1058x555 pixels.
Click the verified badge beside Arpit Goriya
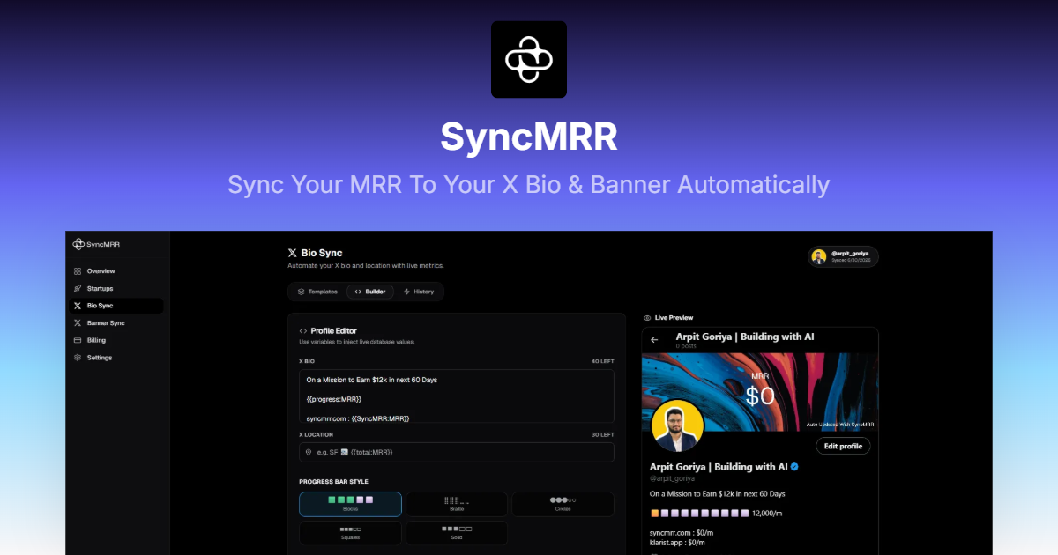[794, 467]
